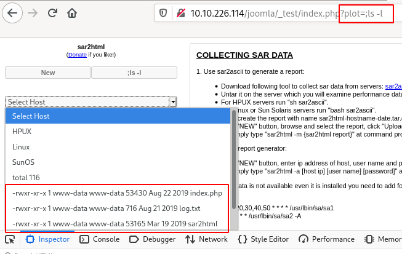Screen dimensions: 402x254
Task: Collapse the Select Host dropdown arrow
Action: tap(174, 102)
